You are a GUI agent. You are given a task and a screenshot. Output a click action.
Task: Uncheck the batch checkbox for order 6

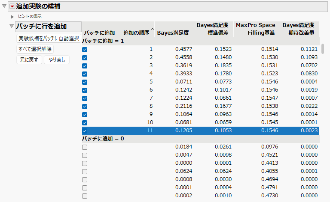pos(85,90)
